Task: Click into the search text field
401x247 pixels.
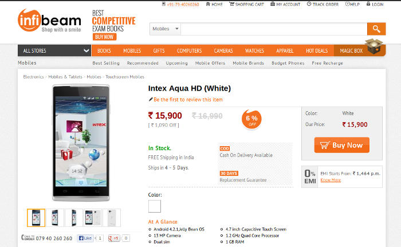Action: click(x=274, y=29)
